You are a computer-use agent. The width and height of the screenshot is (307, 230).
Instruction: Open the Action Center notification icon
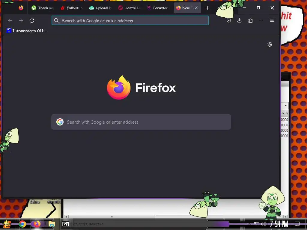297,224
